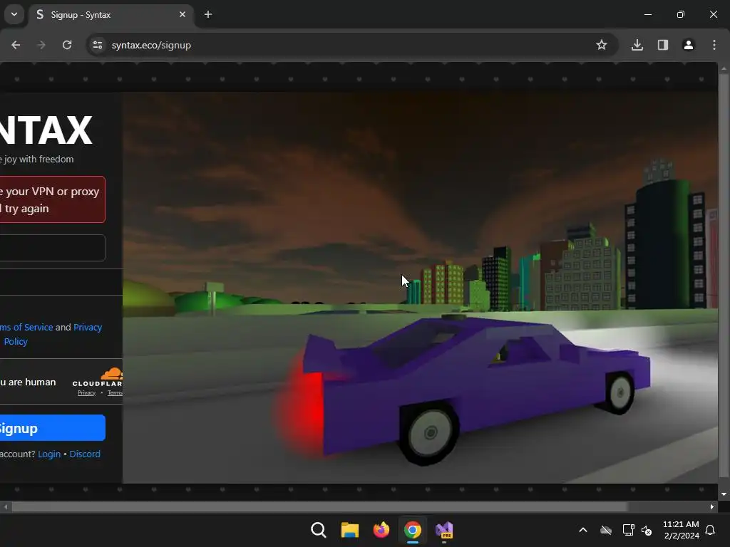Image resolution: width=730 pixels, height=547 pixels.
Task: Open Chrome three-dot menu
Action: point(714,45)
